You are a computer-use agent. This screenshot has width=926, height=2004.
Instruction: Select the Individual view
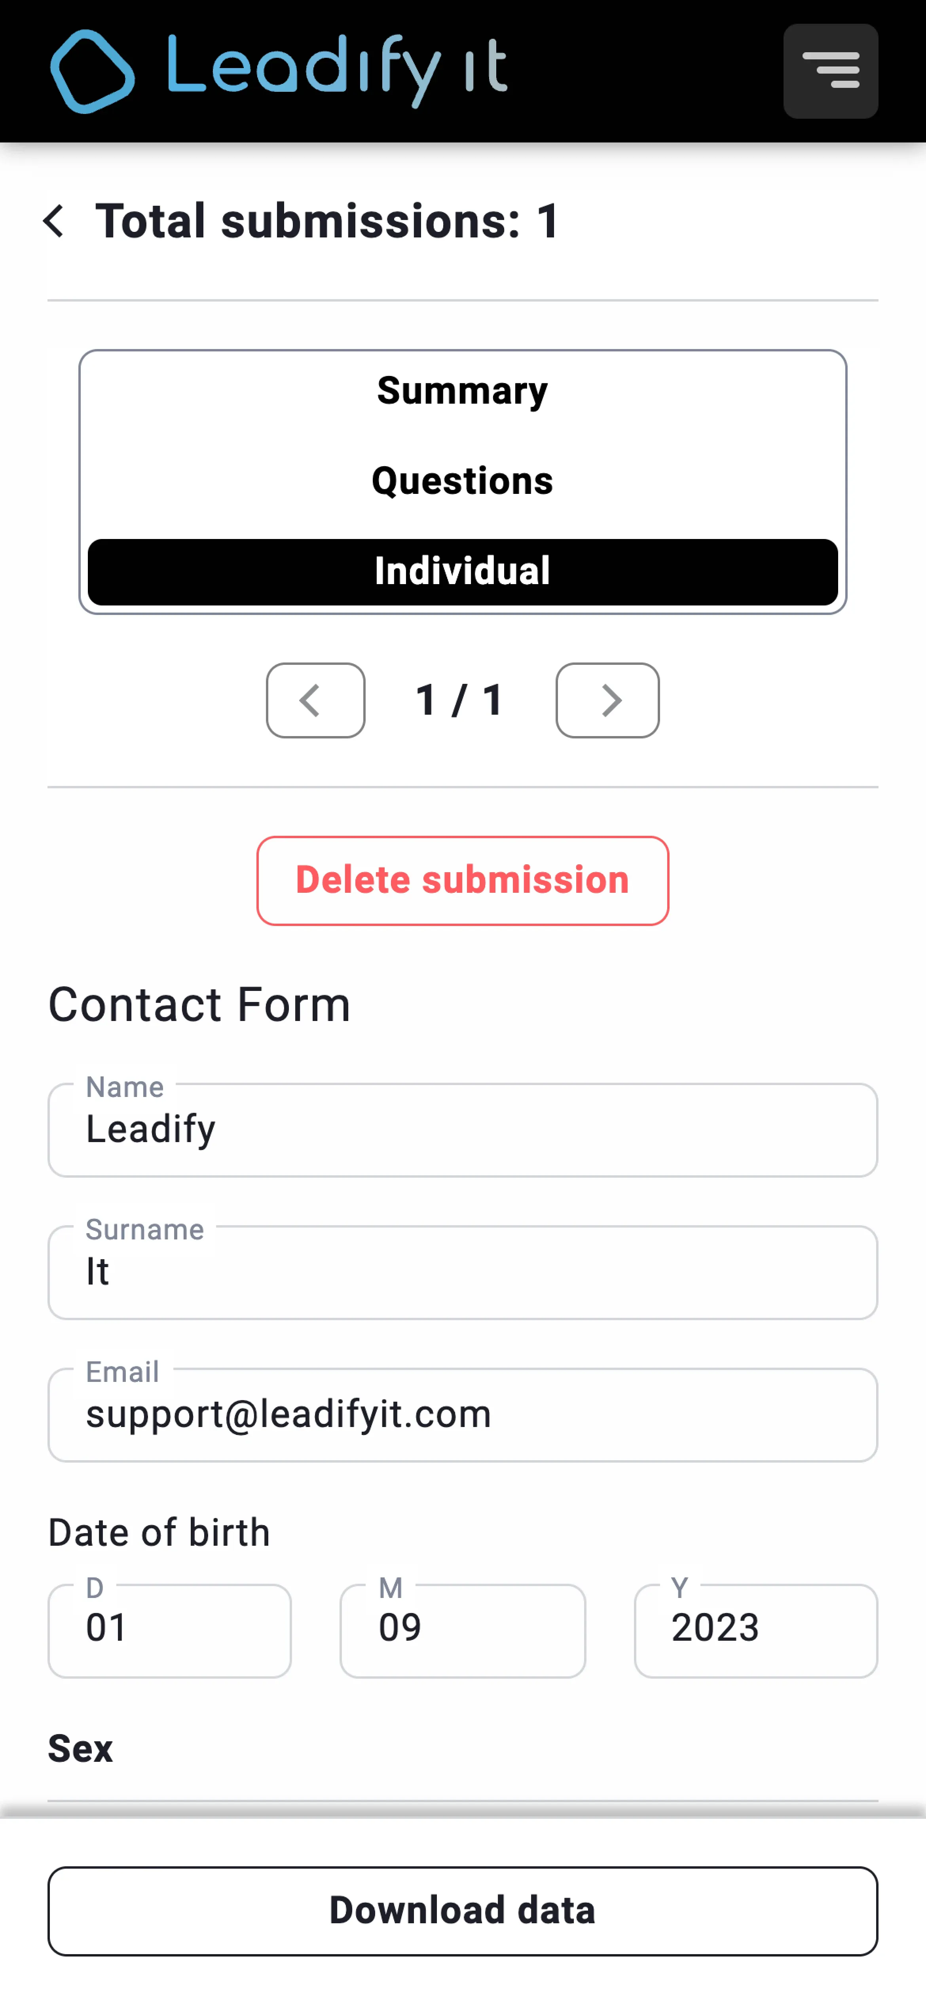462,572
